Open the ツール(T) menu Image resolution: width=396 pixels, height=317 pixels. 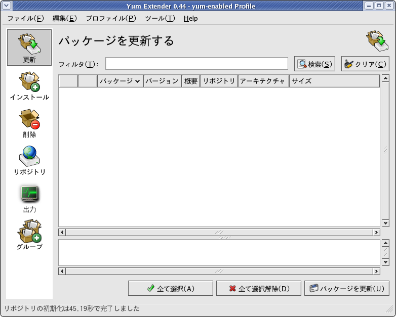[160, 18]
